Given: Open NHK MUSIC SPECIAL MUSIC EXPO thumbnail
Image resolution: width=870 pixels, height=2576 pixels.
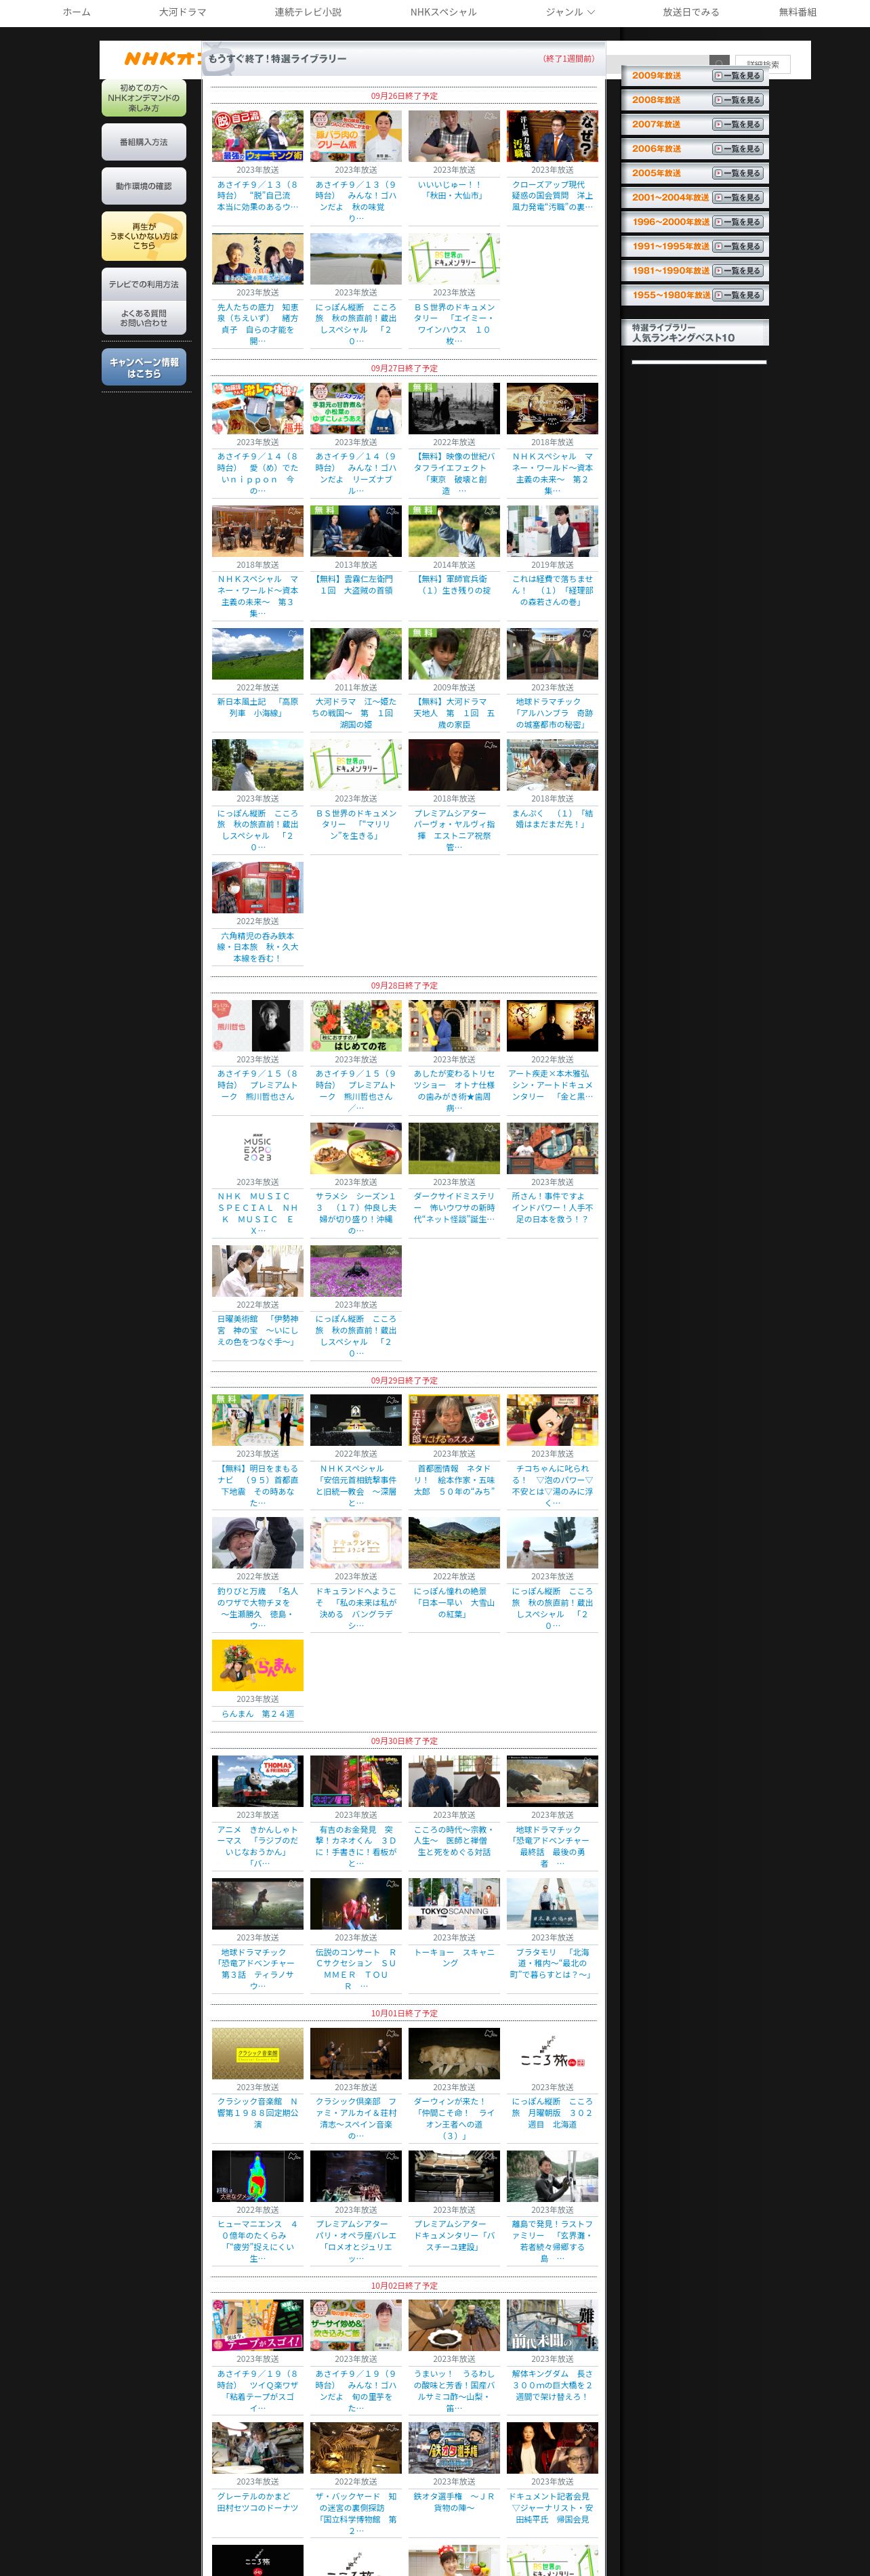Looking at the screenshot, I should click(x=257, y=1148).
